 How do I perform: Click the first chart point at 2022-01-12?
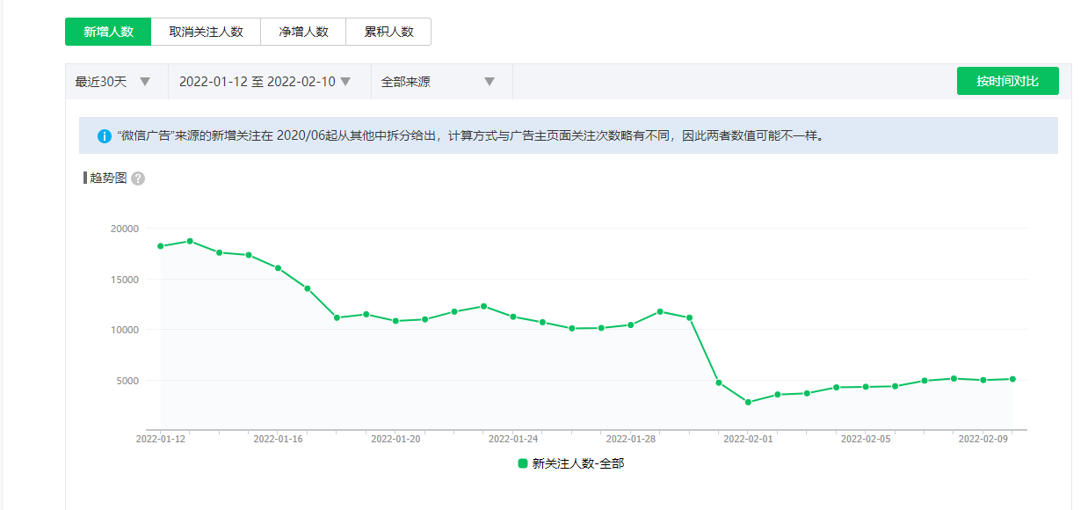(x=160, y=246)
